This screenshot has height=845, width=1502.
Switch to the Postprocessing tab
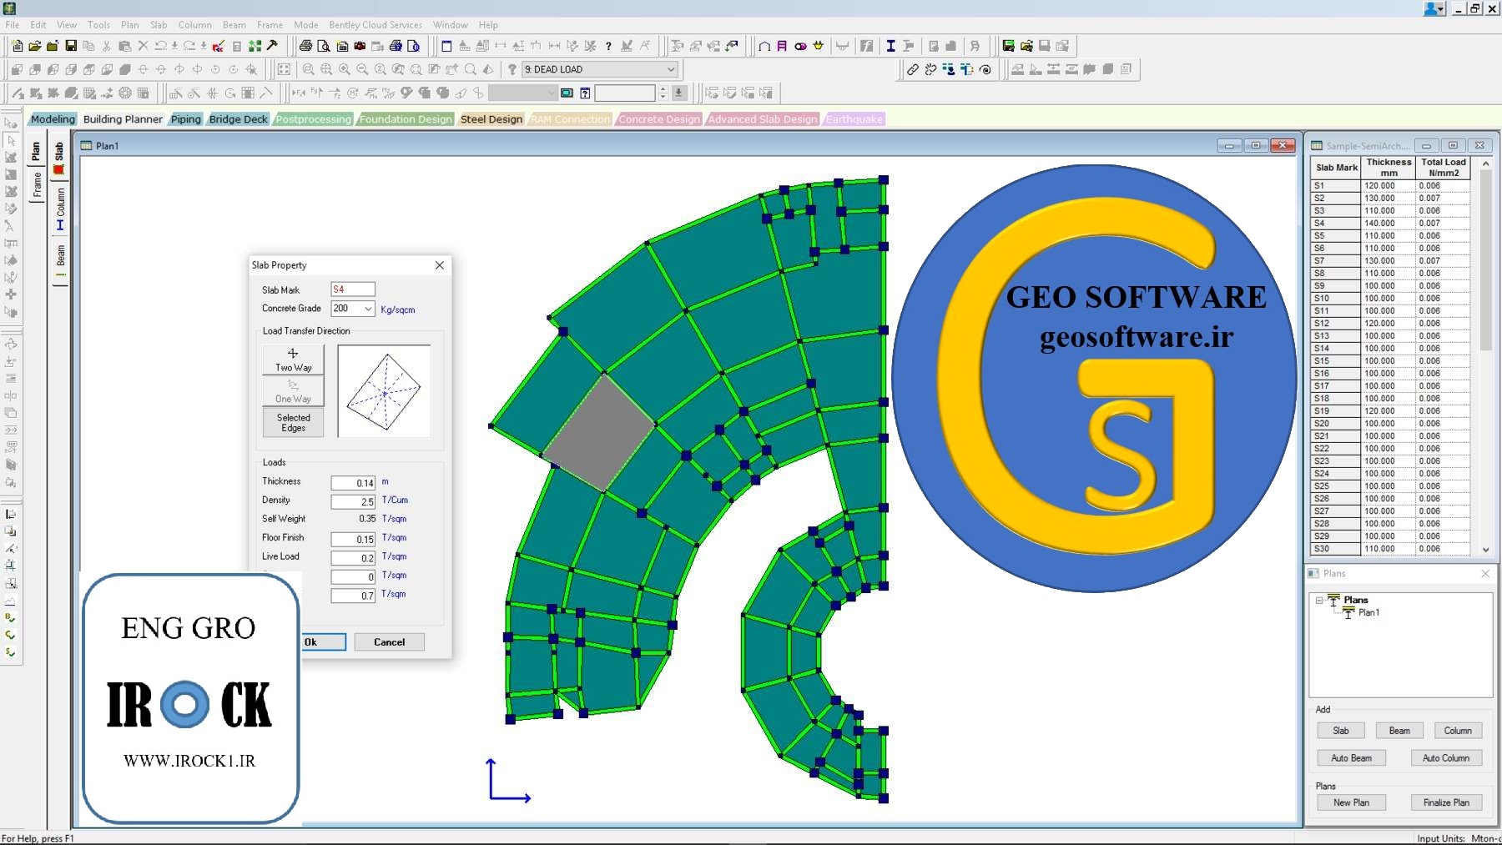[x=314, y=118]
